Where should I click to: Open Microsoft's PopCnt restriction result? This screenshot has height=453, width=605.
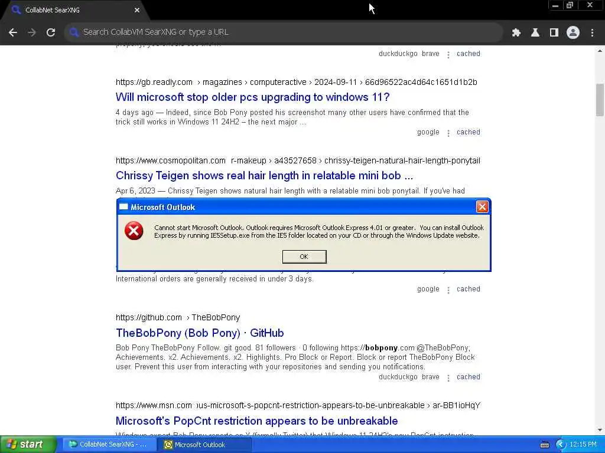tap(256, 421)
